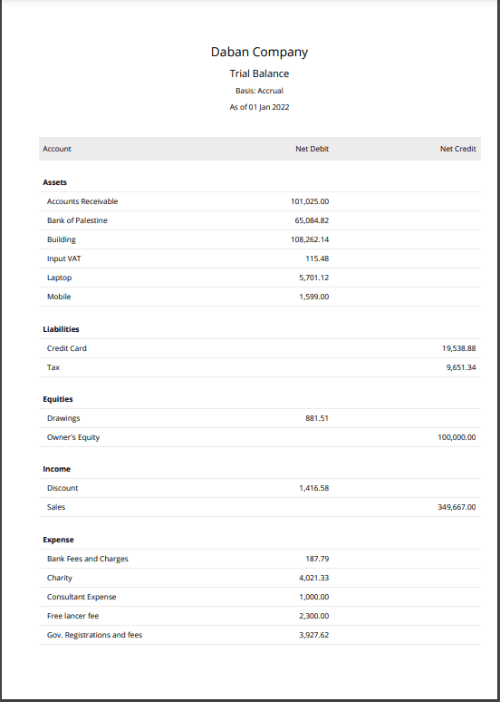Select the Charity expense row

(x=259, y=578)
